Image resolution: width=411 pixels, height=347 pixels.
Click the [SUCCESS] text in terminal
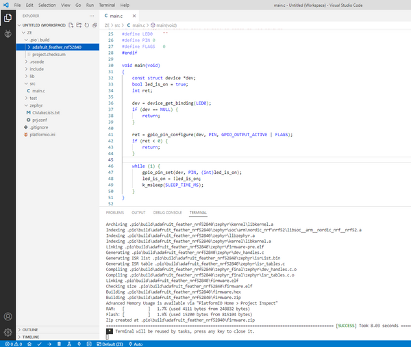coord(346,326)
